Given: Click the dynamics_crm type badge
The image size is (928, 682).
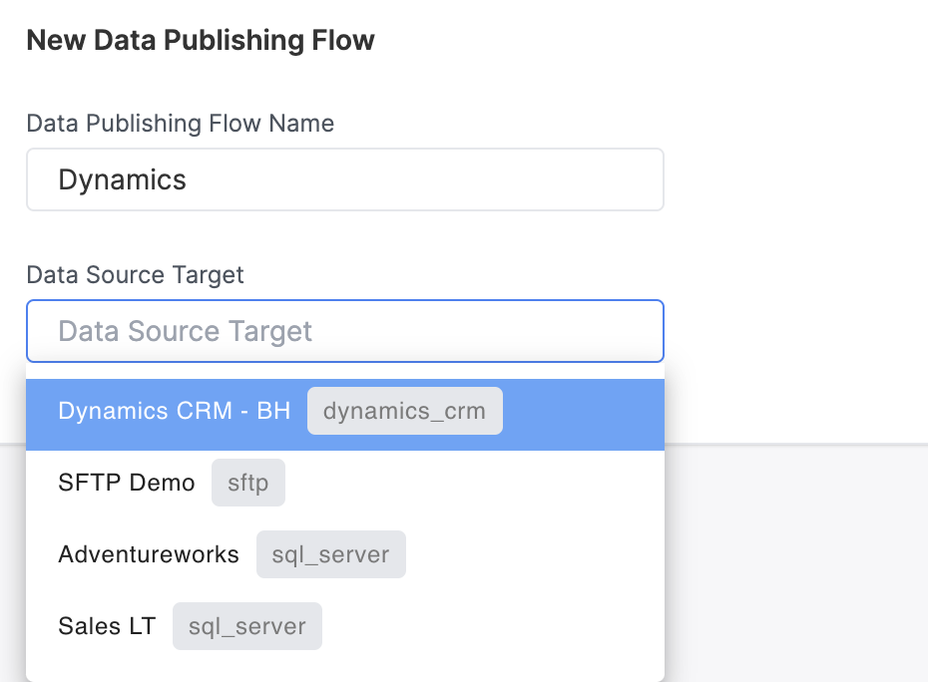Looking at the screenshot, I should [x=405, y=411].
